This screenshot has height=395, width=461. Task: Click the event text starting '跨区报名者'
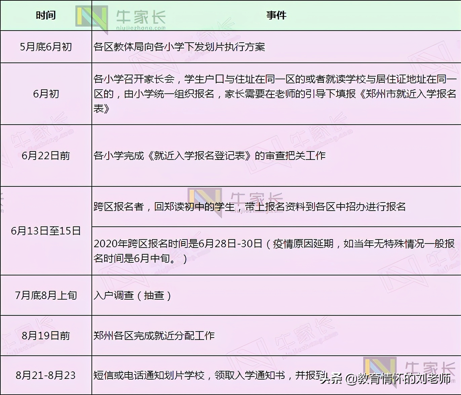coord(249,207)
